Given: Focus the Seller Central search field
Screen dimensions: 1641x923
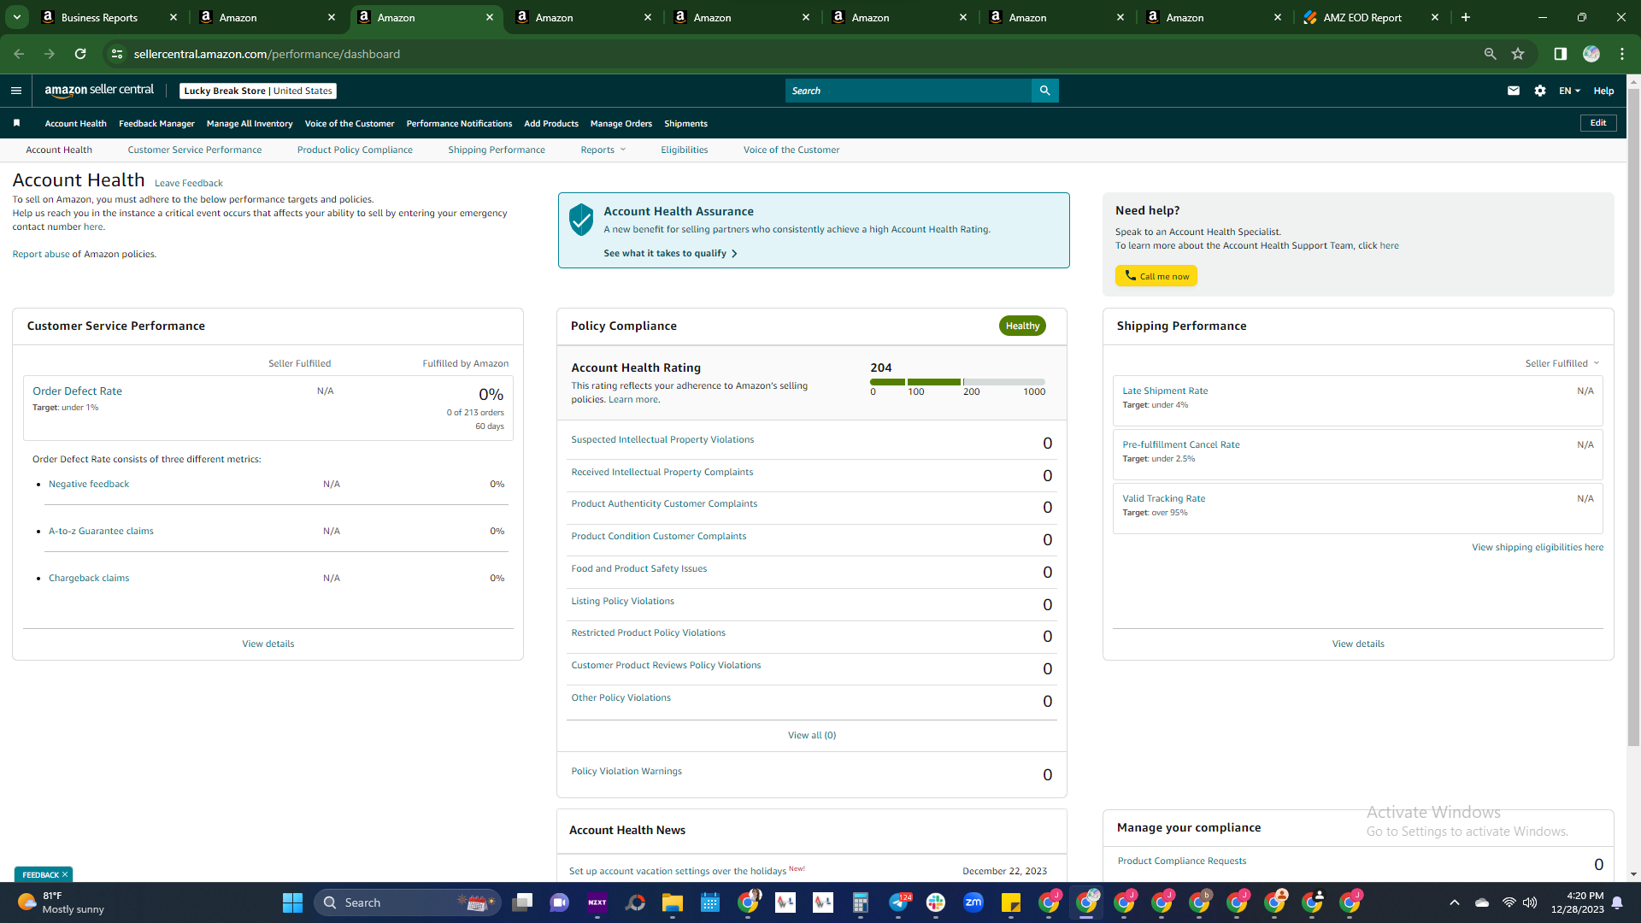Looking at the screenshot, I should click(x=908, y=91).
